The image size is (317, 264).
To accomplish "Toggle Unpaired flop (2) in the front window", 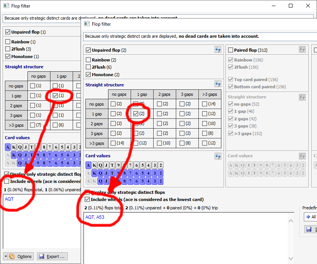I will click(x=88, y=50).
